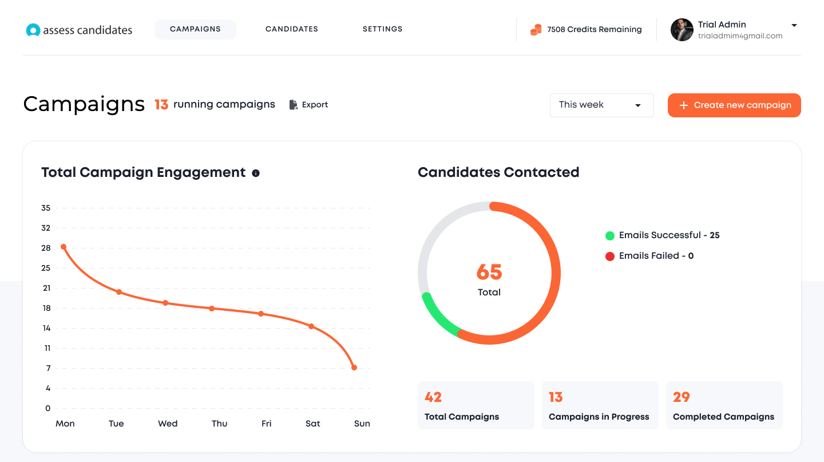Image resolution: width=824 pixels, height=462 pixels.
Task: Click the Trial Admin profile avatar
Action: coord(682,30)
